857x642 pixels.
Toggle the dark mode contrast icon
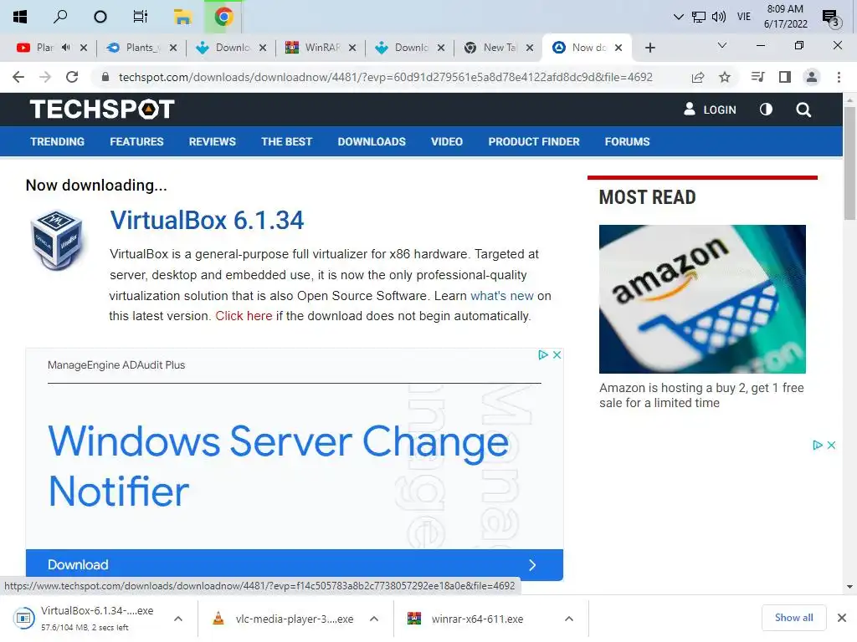click(766, 110)
